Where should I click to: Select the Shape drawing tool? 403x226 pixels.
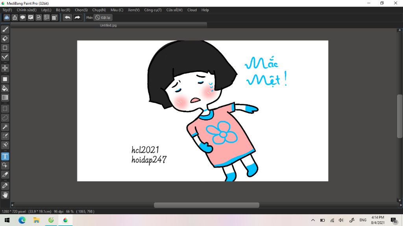click(5, 47)
